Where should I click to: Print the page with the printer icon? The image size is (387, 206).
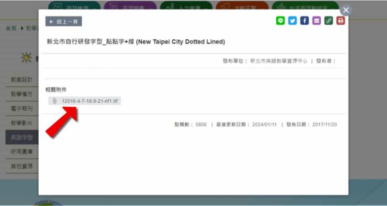(x=341, y=21)
